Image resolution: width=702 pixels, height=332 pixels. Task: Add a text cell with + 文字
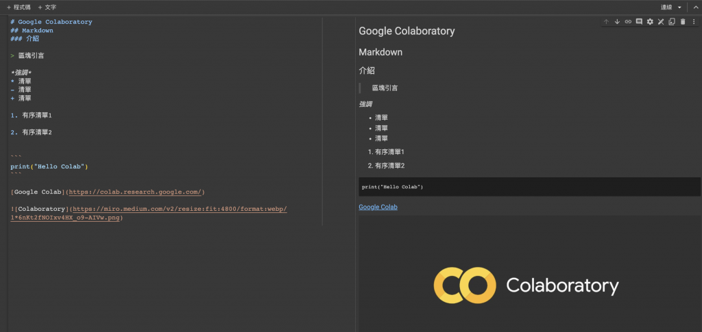click(x=47, y=7)
